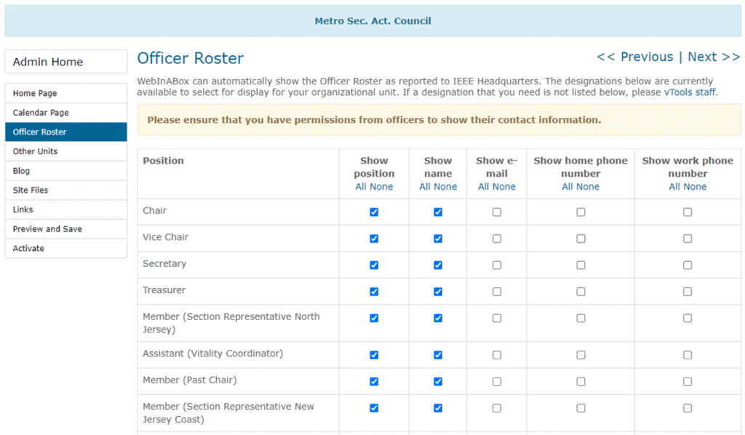
Task: Select None under Show name
Action: click(x=445, y=187)
